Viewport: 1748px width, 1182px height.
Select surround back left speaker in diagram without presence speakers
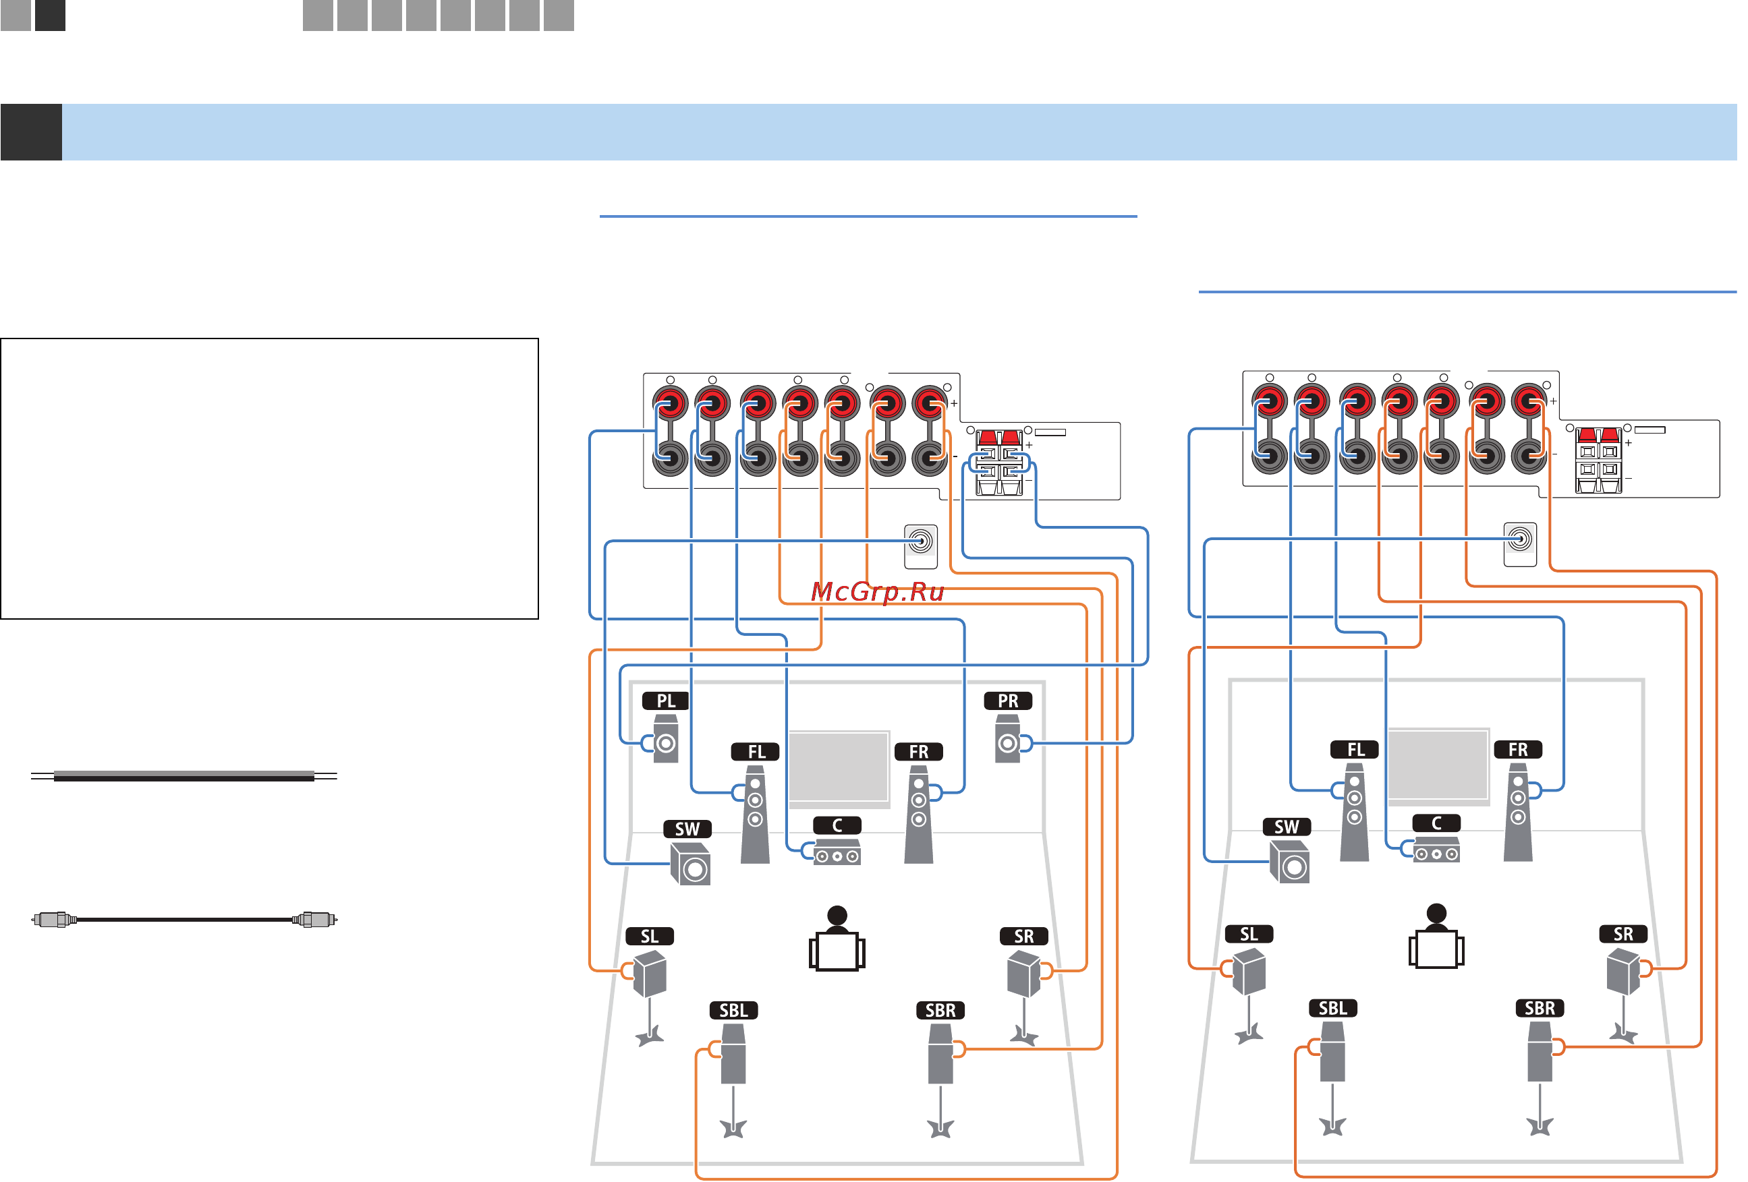click(x=1333, y=1079)
